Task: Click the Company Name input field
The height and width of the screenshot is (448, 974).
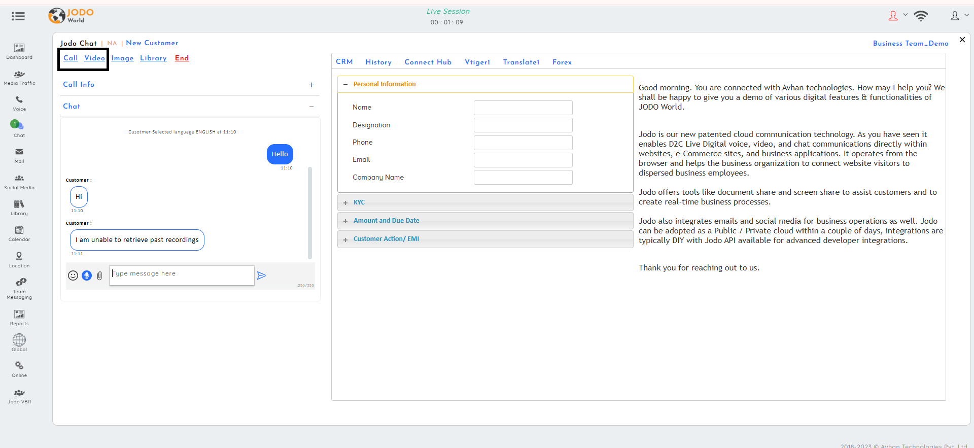Action: tap(523, 178)
